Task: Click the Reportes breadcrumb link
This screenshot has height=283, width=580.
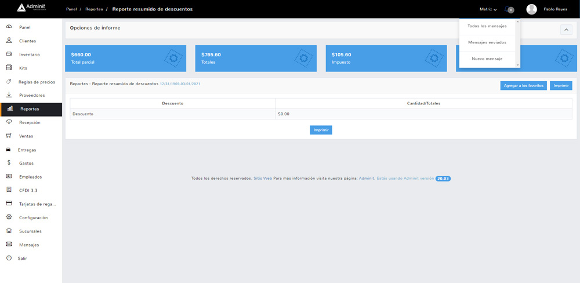Action: click(x=94, y=9)
